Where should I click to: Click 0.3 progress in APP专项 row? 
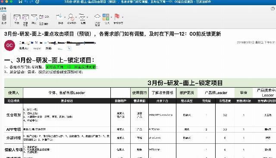tap(225, 129)
